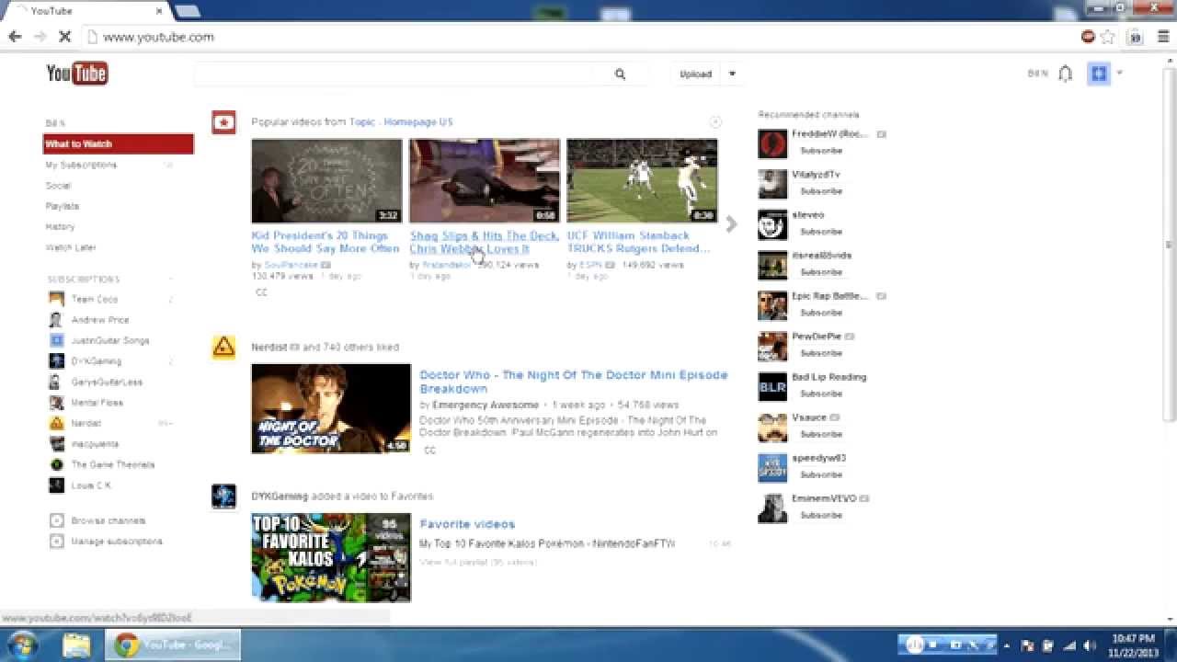Click the Chrome YouTube taskbar button
1177x662 pixels.
click(173, 645)
